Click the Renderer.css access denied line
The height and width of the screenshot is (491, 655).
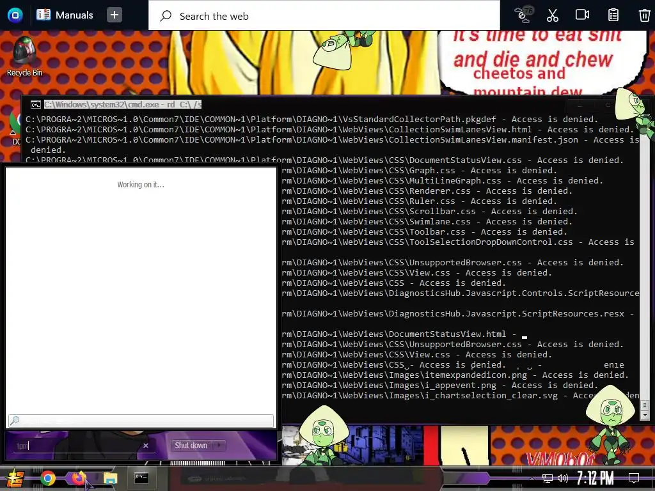[427, 191]
